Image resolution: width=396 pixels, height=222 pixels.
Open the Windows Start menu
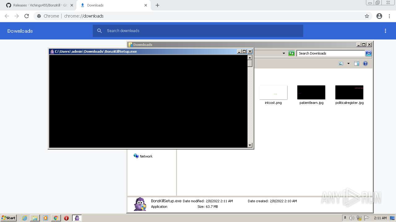point(9,218)
